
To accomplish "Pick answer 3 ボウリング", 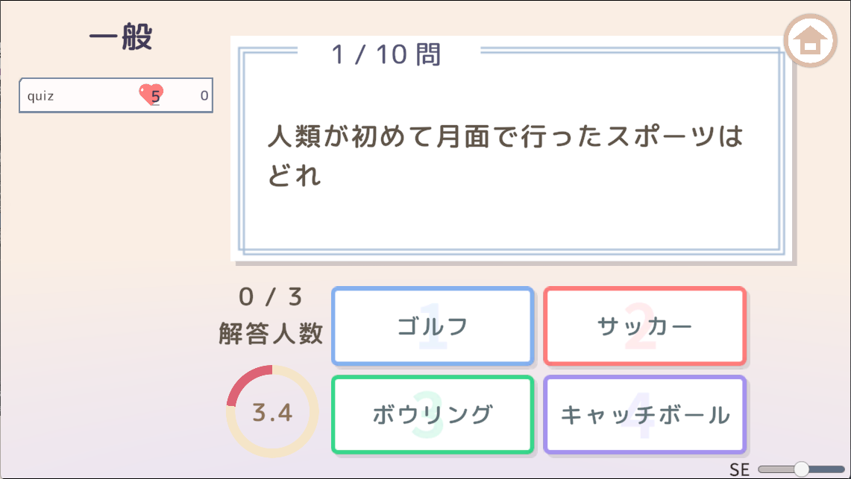I will 433,414.
